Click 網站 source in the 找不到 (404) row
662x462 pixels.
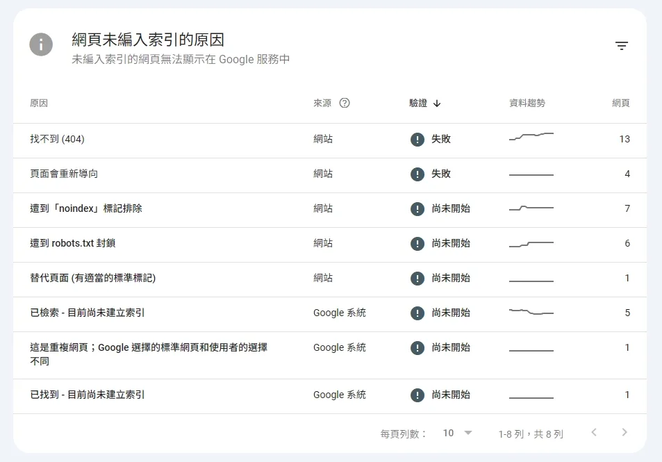coord(323,139)
